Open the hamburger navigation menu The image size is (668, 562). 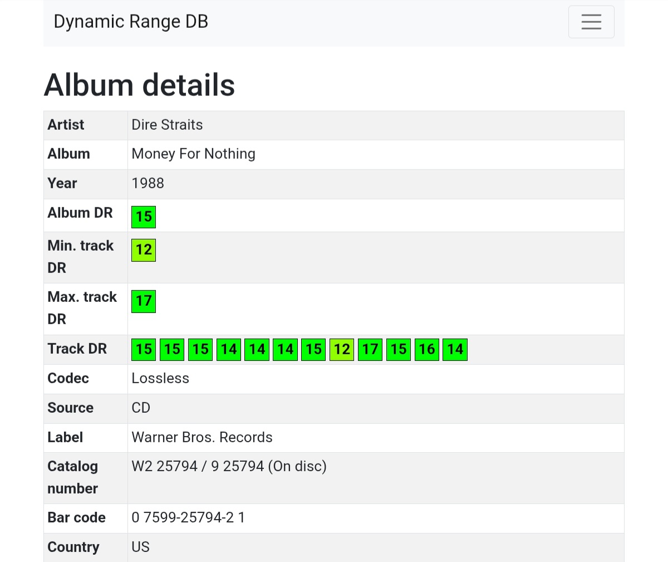[x=591, y=22]
